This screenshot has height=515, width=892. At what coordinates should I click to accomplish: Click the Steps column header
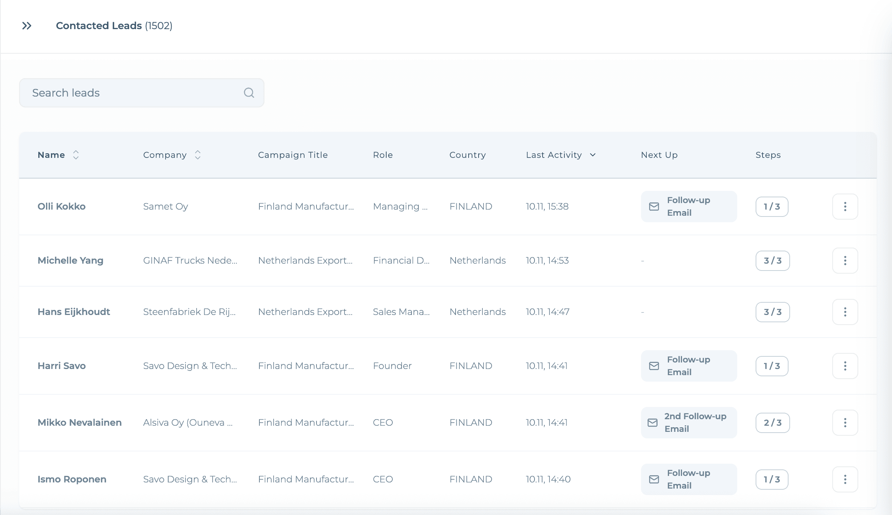[768, 155]
